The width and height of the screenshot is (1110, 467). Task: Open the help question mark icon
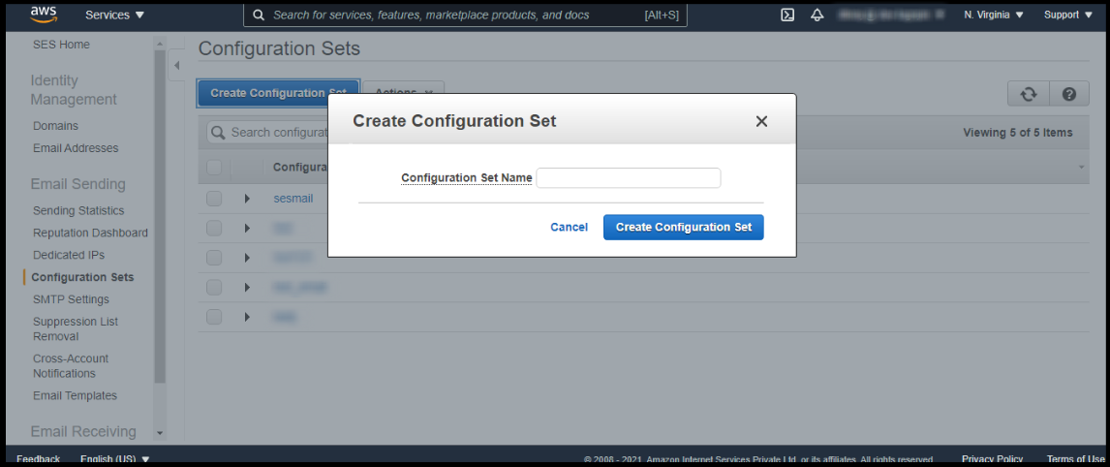point(1069,94)
